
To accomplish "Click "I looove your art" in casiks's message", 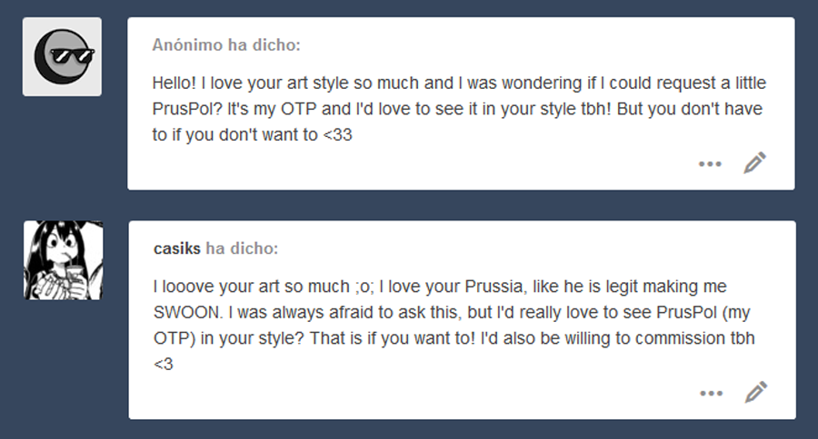I will click(209, 287).
